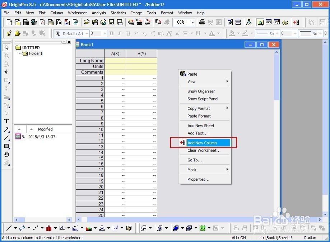Open the font size dropdown
This screenshot has width=330, height=242.
pos(104,33)
